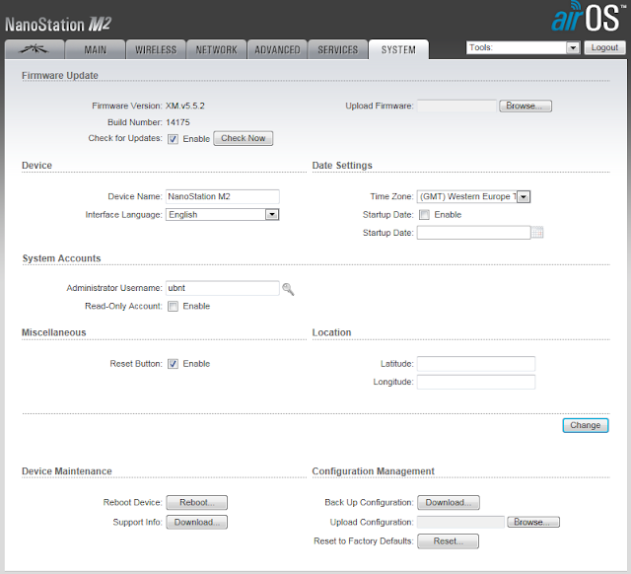Switch to the SERVICES tab
Viewport: 631px width, 574px height.
click(338, 49)
